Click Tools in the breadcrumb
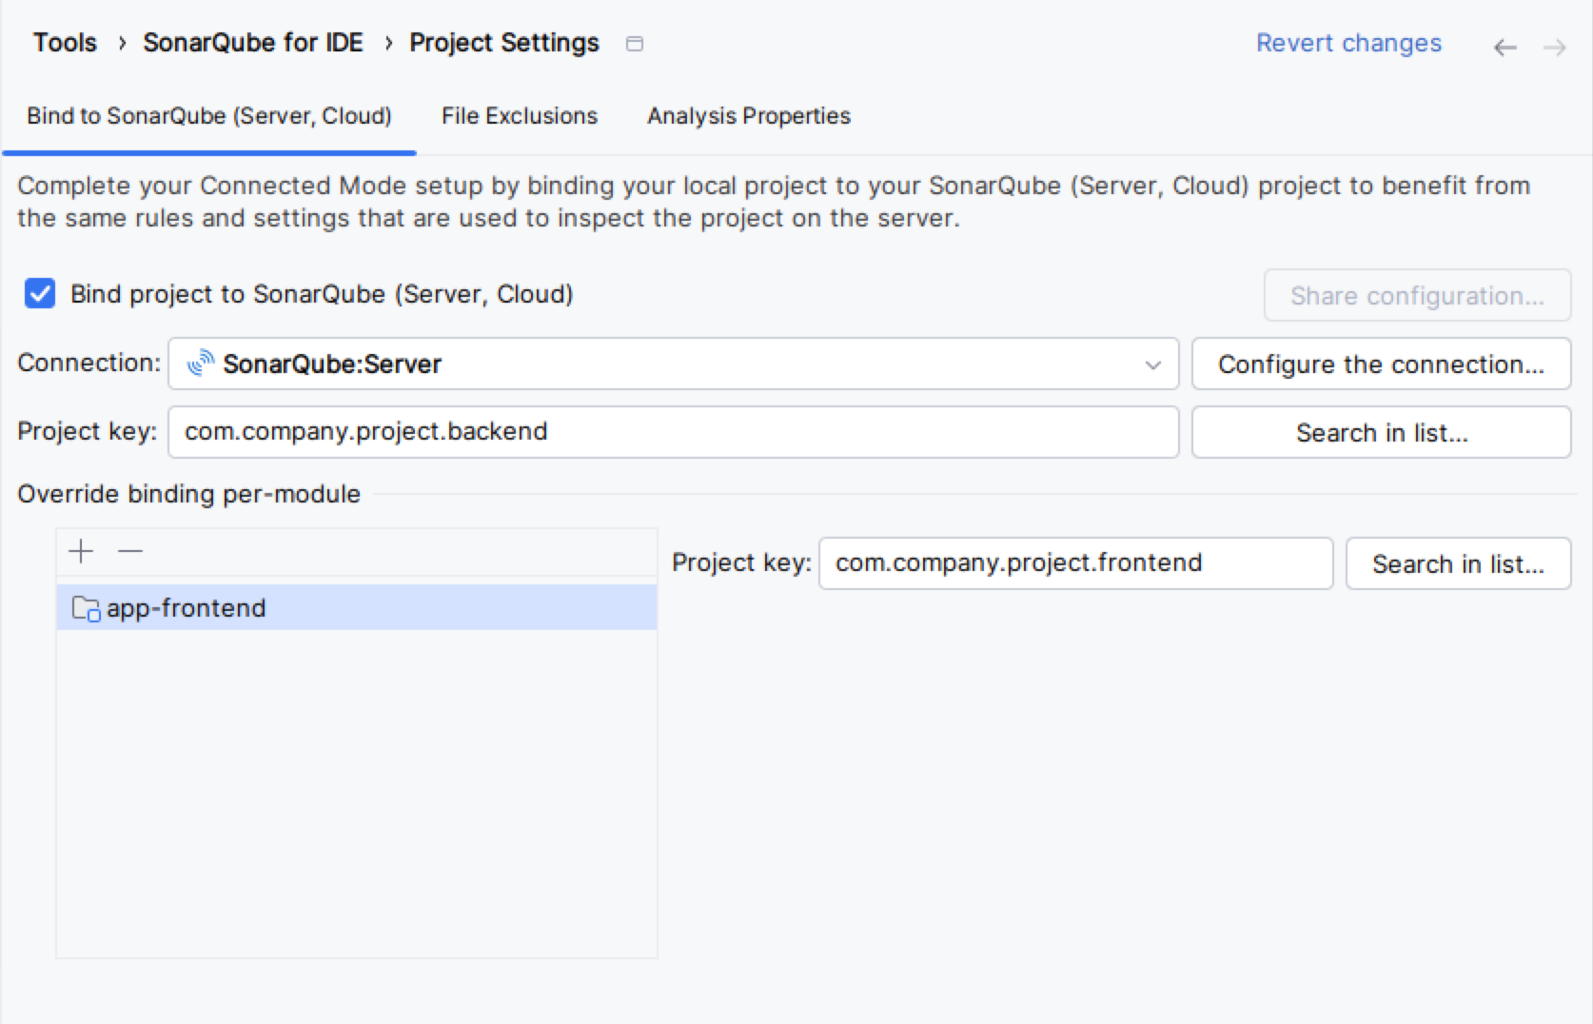The width and height of the screenshot is (1593, 1024). click(x=65, y=43)
